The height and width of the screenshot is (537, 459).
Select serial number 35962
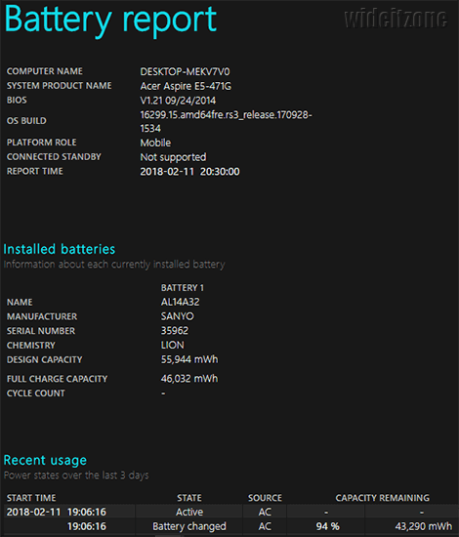point(175,330)
